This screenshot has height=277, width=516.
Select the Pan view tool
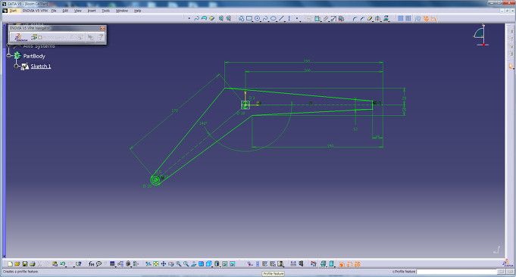point(163,264)
